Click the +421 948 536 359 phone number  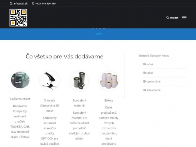pyautogui.click(x=45, y=4)
